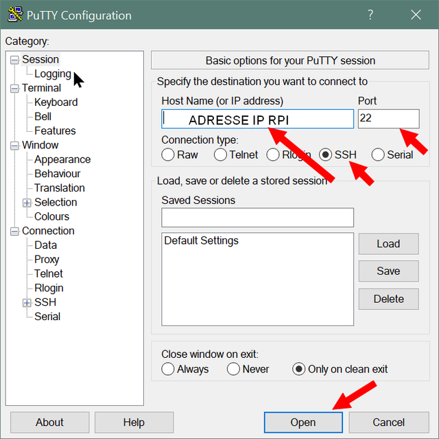This screenshot has width=439, height=439.
Task: Expand the SSH tree node
Action: pyautogui.click(x=27, y=303)
